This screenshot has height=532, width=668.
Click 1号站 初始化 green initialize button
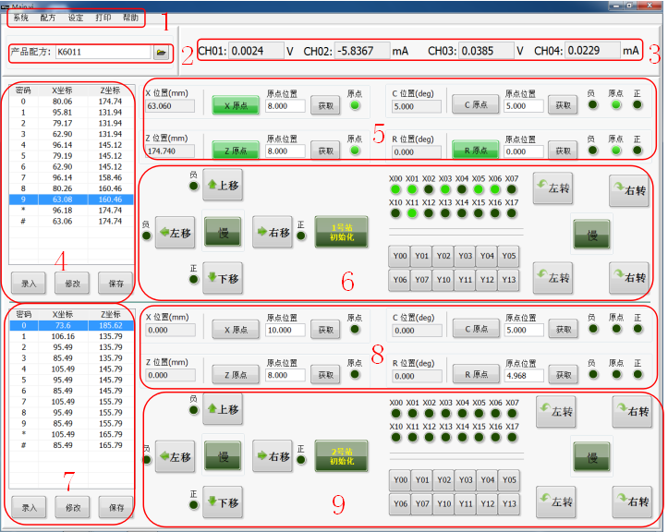341,231
